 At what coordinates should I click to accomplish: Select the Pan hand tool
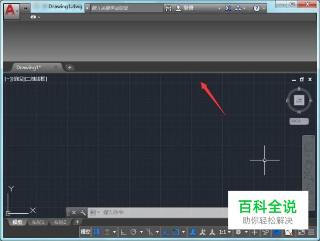[x=308, y=164]
